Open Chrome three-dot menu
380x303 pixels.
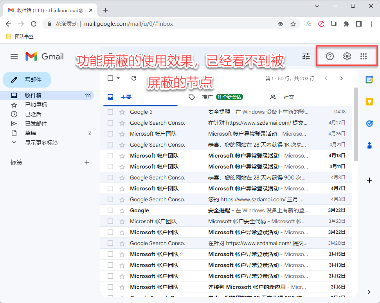click(371, 24)
